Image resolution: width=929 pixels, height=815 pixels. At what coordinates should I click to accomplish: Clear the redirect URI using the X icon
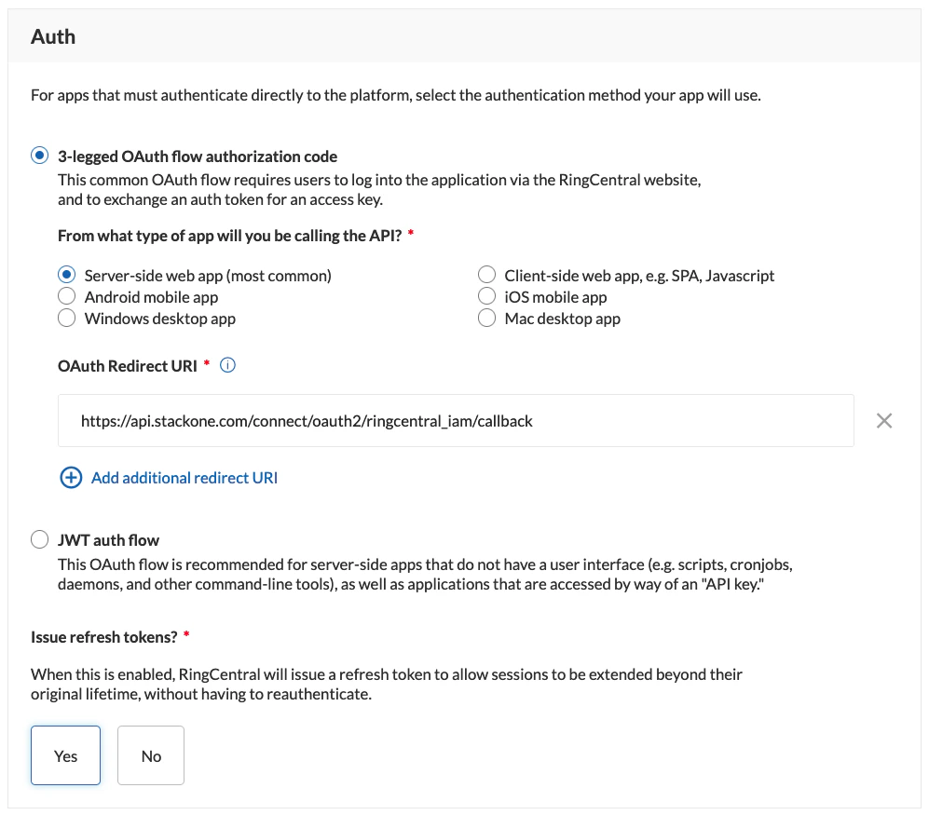click(883, 420)
